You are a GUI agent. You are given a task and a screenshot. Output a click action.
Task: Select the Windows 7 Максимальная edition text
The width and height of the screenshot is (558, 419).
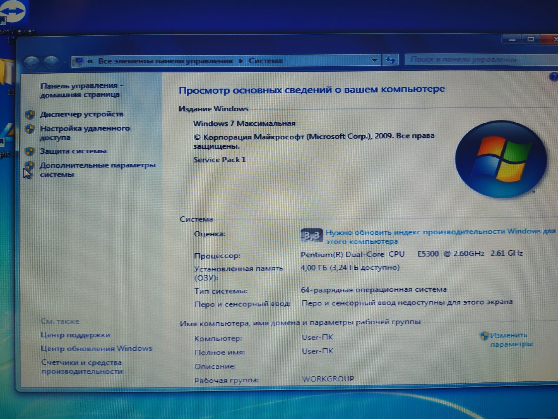244,123
